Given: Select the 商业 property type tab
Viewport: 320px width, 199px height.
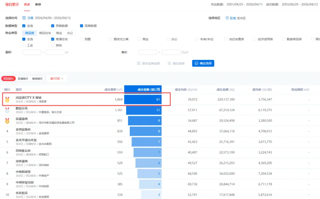Looking at the screenshot, I should click(59, 33).
